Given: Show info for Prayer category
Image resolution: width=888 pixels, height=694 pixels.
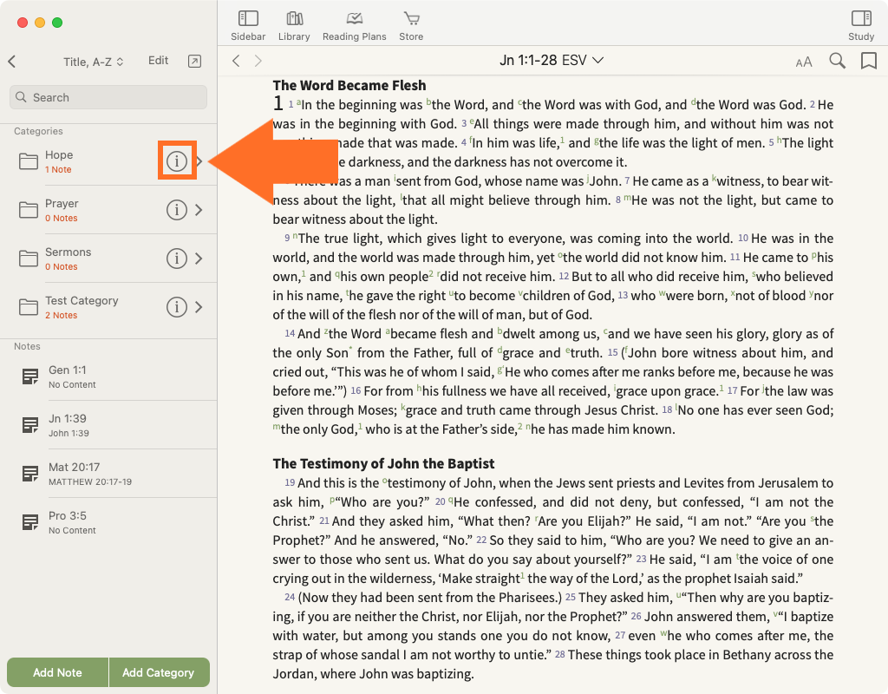Looking at the screenshot, I should [177, 210].
